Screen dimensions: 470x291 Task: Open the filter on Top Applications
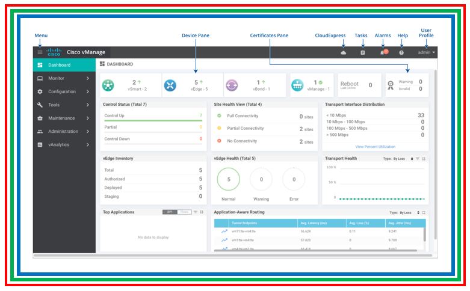(195, 212)
